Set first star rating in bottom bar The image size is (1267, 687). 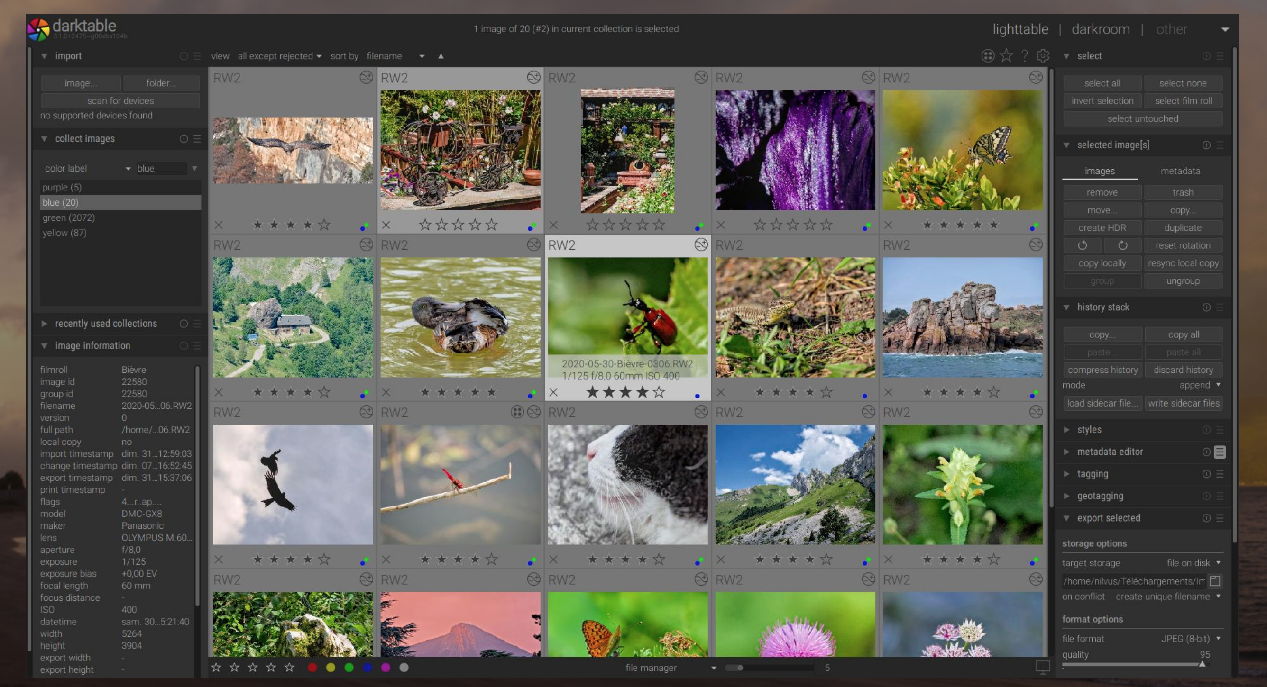coord(216,668)
